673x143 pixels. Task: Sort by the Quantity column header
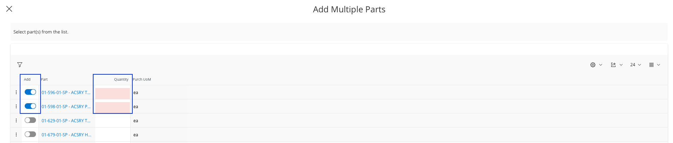[x=121, y=80]
